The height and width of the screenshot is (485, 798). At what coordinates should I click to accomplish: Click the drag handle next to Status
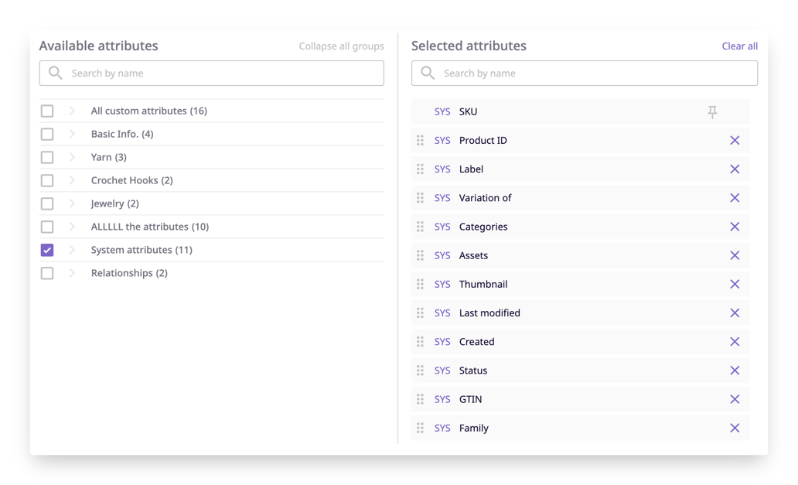tap(421, 370)
